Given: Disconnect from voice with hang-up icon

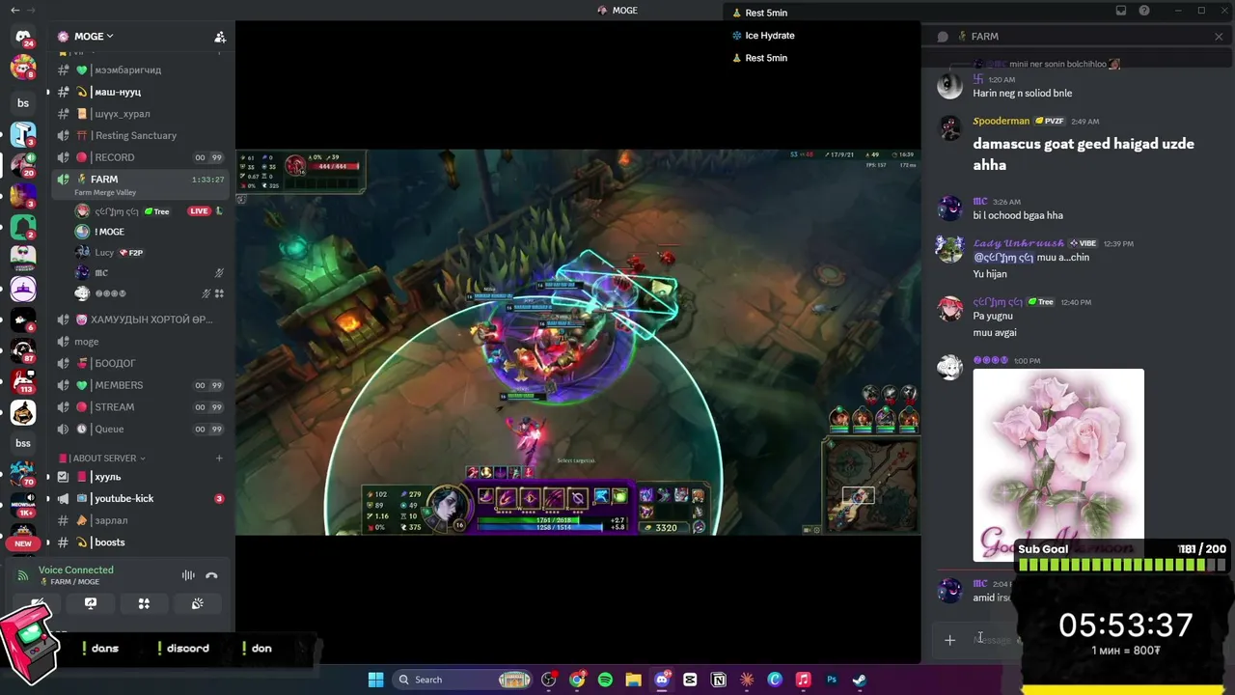Looking at the screenshot, I should pos(211,575).
